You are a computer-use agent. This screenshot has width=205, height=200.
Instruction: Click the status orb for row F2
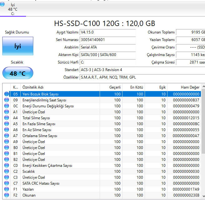[x=7, y=195]
